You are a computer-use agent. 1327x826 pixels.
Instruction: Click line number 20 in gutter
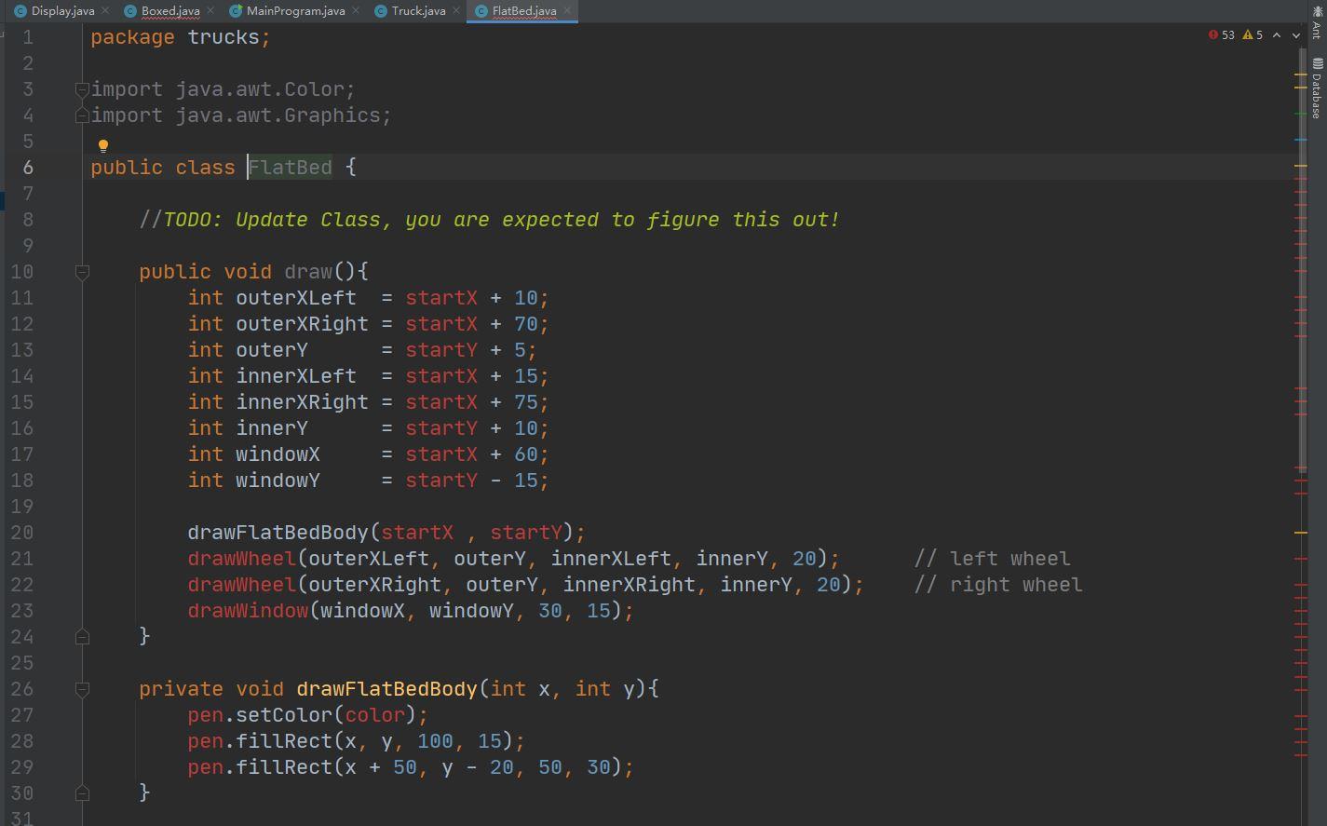point(21,533)
